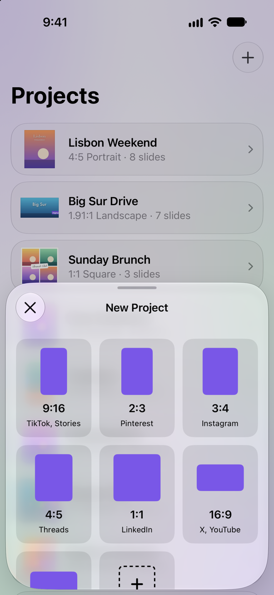This screenshot has height=595, width=274.
Task: Tap the purple 2:3 preview shape
Action: point(137,371)
